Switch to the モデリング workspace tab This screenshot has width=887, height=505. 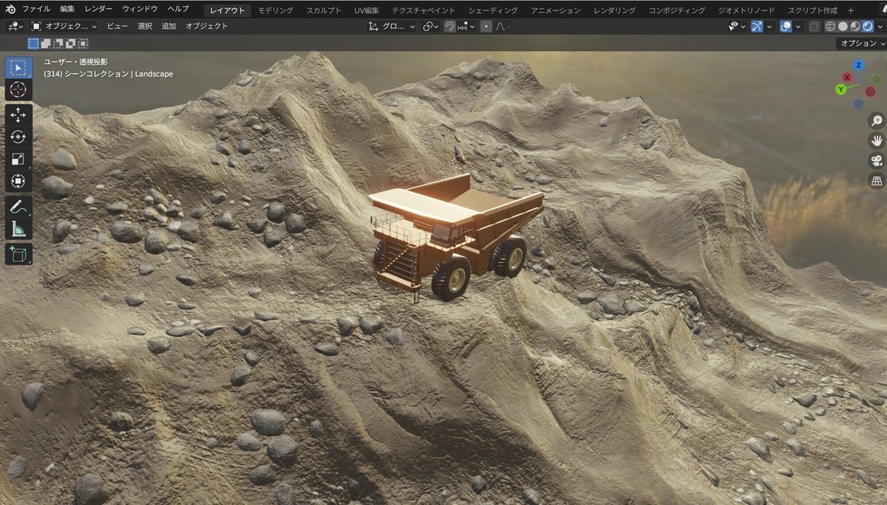(276, 10)
